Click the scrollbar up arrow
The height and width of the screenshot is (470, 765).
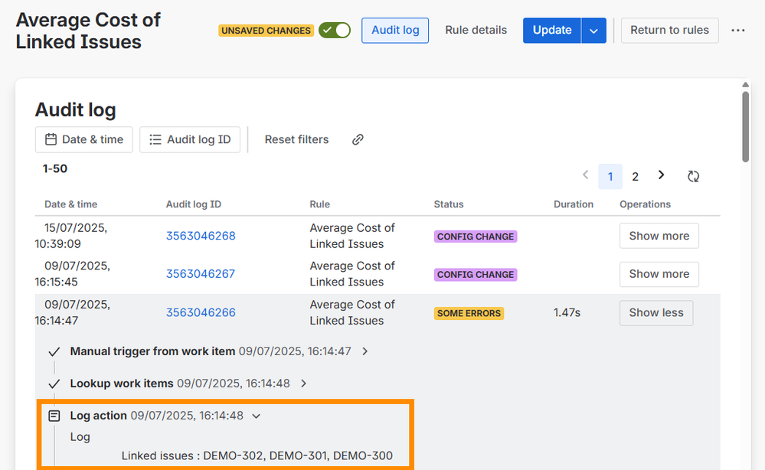click(x=746, y=85)
